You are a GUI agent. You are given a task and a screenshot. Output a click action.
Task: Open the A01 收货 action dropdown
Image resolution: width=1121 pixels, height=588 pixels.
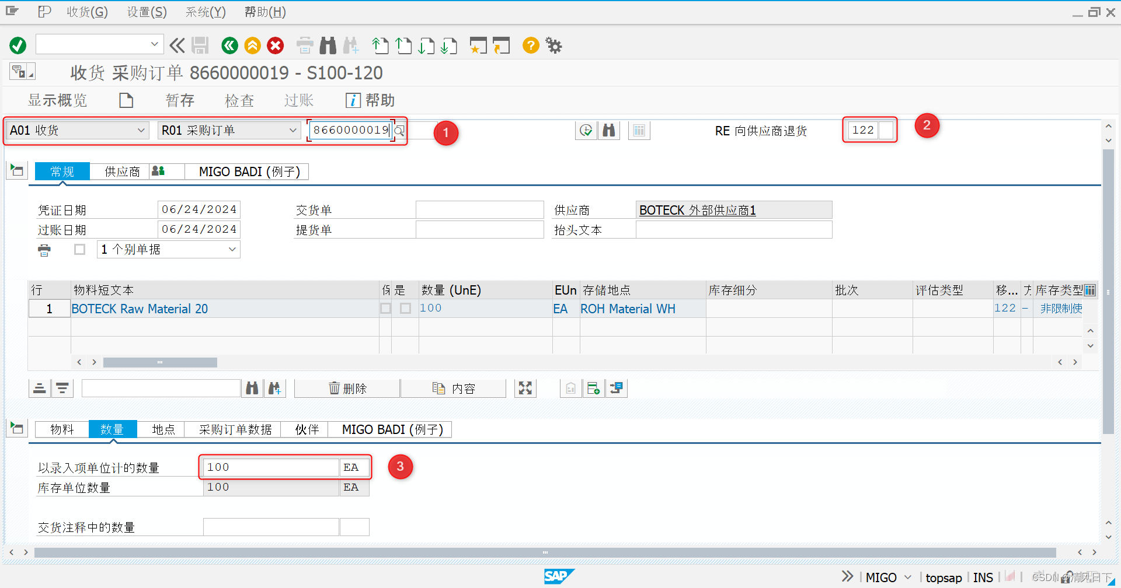click(141, 130)
